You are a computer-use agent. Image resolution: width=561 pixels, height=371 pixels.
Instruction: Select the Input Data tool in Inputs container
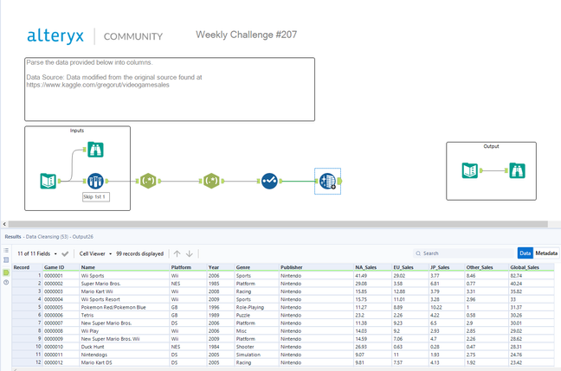[x=48, y=181]
